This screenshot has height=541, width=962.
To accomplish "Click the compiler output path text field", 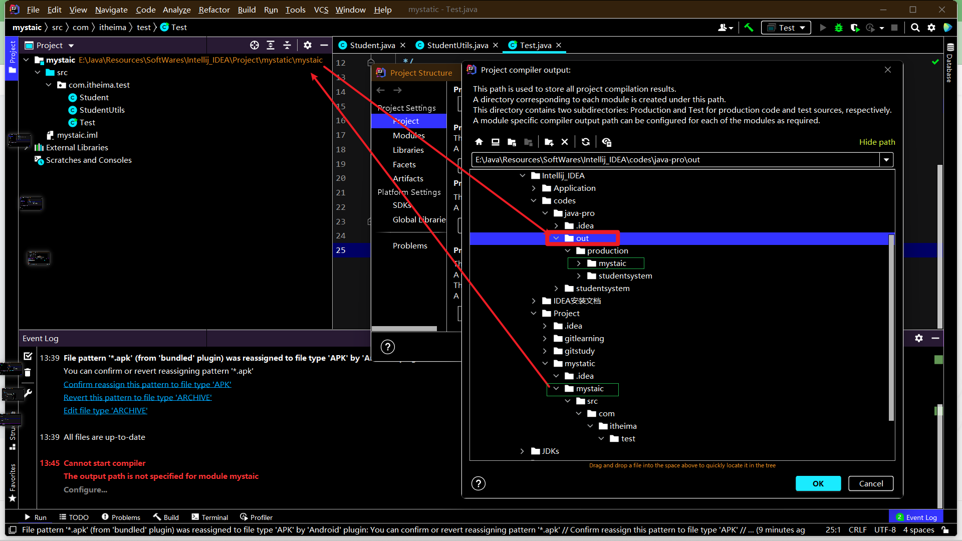I will 675,160.
